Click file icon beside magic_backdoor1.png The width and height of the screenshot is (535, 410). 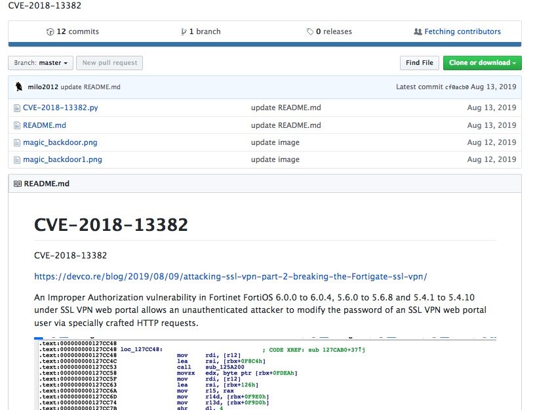pos(17,160)
